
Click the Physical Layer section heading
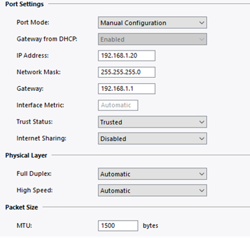click(26, 155)
